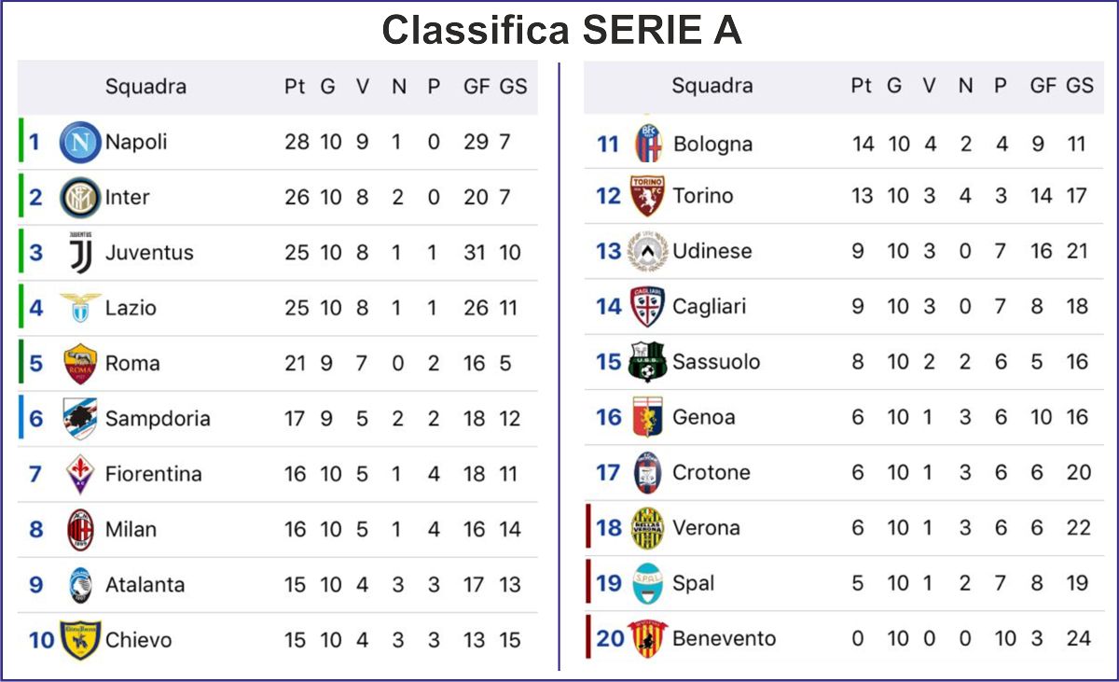Screen dimensions: 1119x682
Task: Click Verona's red relegation zone marker
Action: [x=588, y=527]
